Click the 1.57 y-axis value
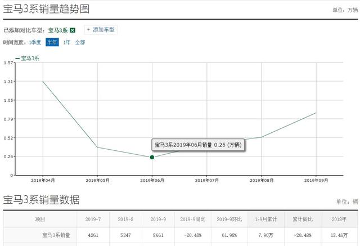The width and height of the screenshot is (360, 246). (x=8, y=62)
